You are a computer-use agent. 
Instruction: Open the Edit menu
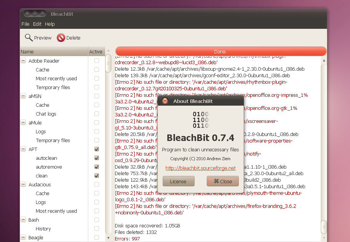tap(37, 24)
